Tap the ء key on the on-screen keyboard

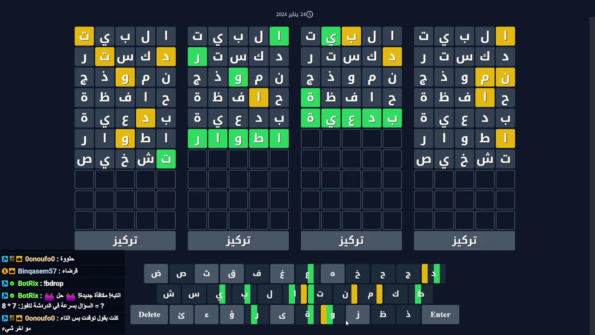tap(206, 315)
